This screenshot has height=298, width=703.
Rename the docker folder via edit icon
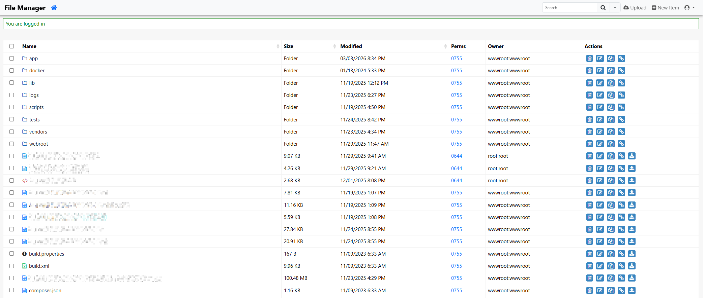(600, 71)
